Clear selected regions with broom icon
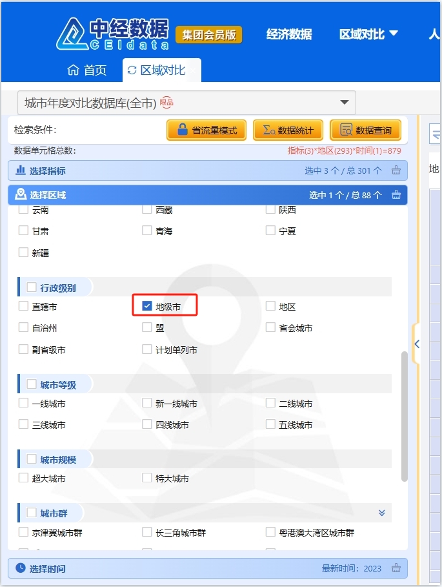The height and width of the screenshot is (587, 442). click(x=396, y=195)
